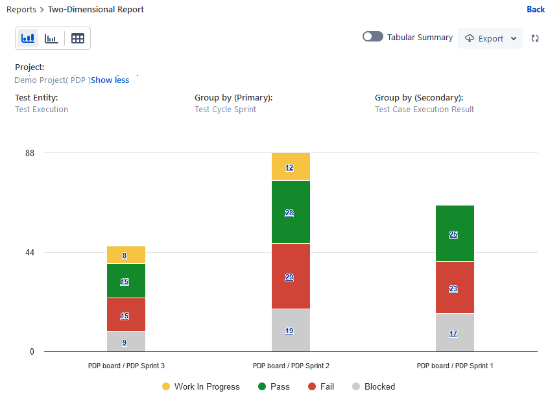Toggle the Tabular Summary switch

coord(372,37)
